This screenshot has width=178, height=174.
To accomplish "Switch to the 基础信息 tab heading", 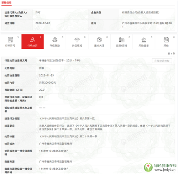I will [6, 2].
